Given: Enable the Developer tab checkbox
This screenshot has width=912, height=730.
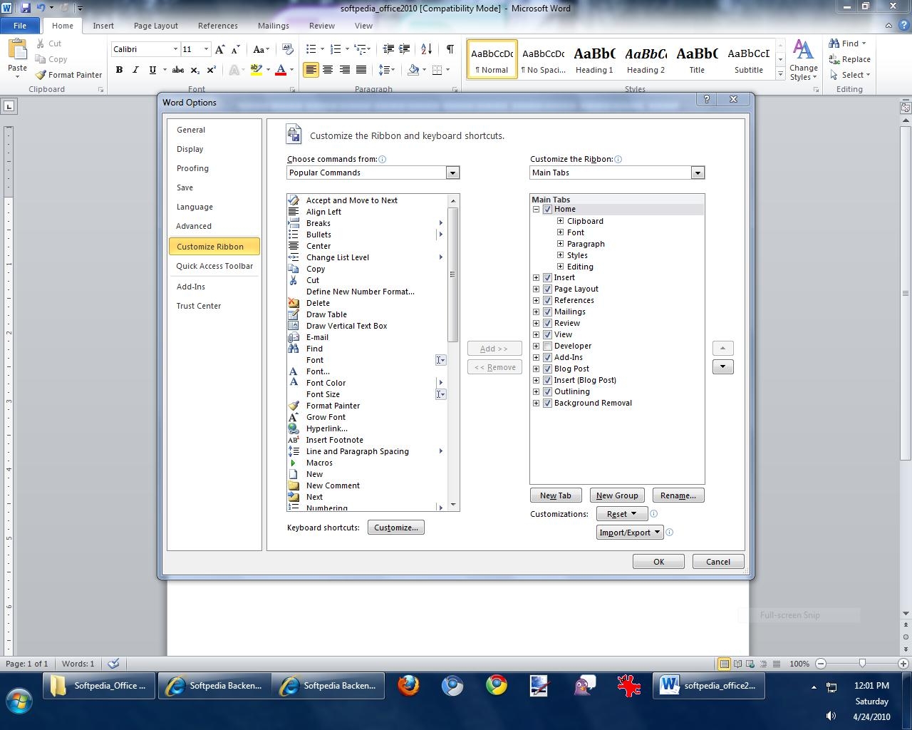Looking at the screenshot, I should (547, 346).
